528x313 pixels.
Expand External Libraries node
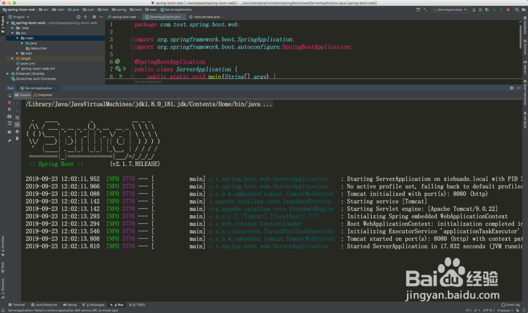point(8,73)
